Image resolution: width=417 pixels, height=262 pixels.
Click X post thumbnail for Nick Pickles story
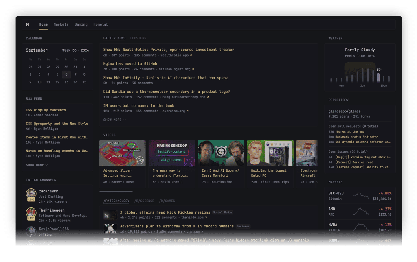[110, 215]
